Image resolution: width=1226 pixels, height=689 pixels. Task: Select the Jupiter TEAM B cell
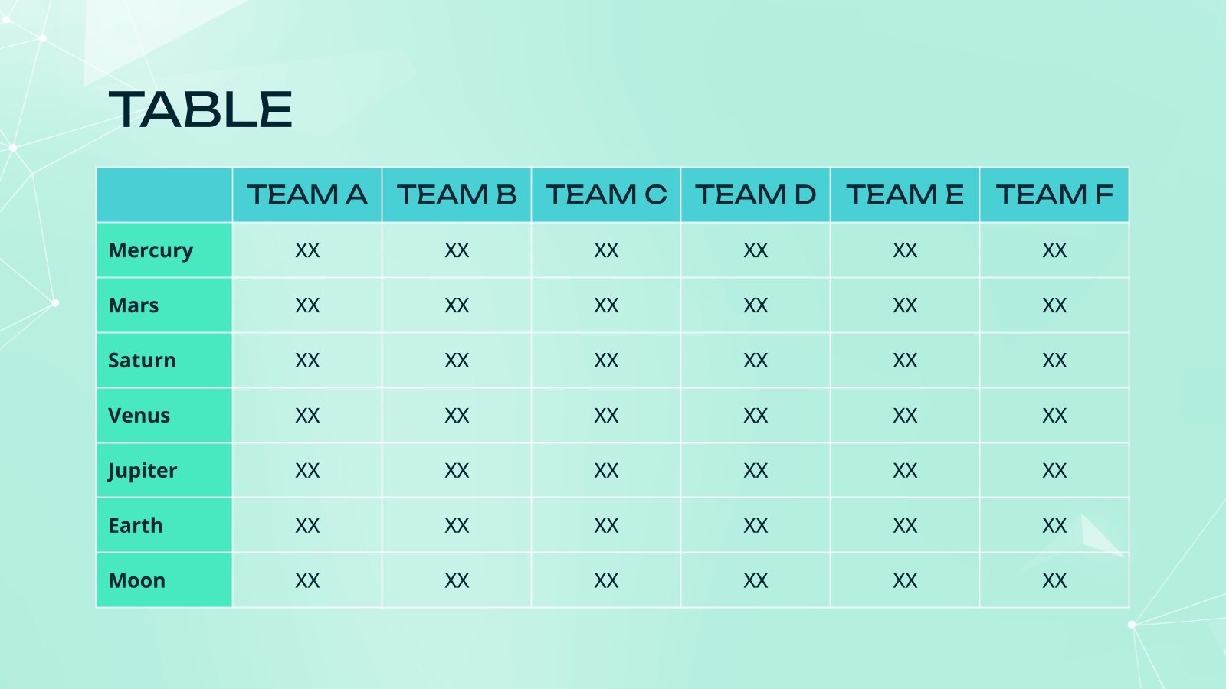pyautogui.click(x=457, y=471)
